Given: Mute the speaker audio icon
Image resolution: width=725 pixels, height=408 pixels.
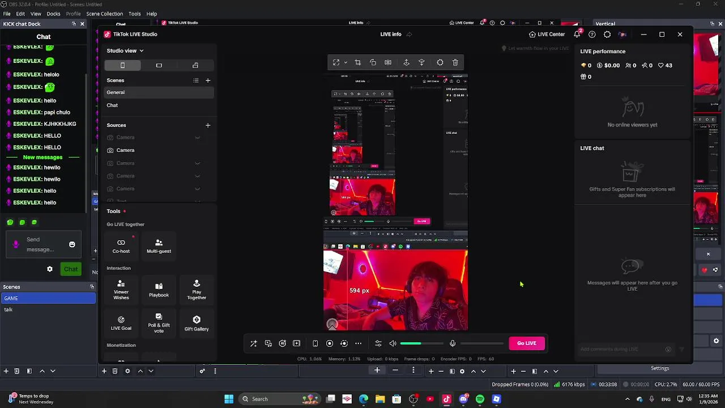Looking at the screenshot, I should pyautogui.click(x=393, y=343).
